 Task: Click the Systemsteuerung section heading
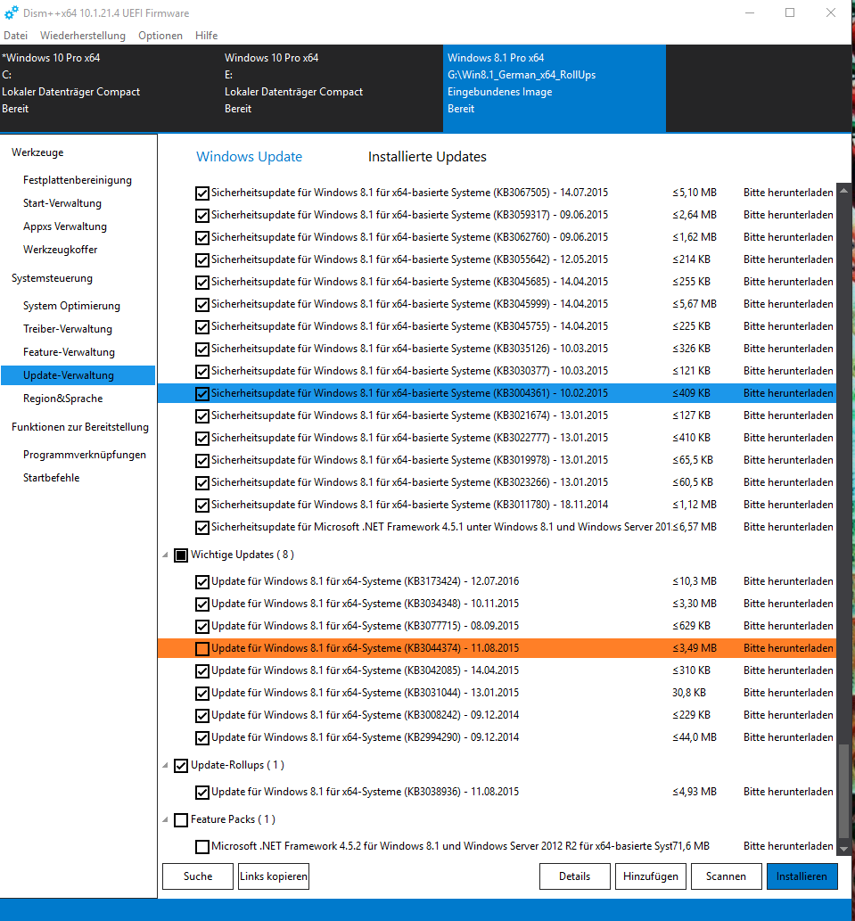point(53,278)
